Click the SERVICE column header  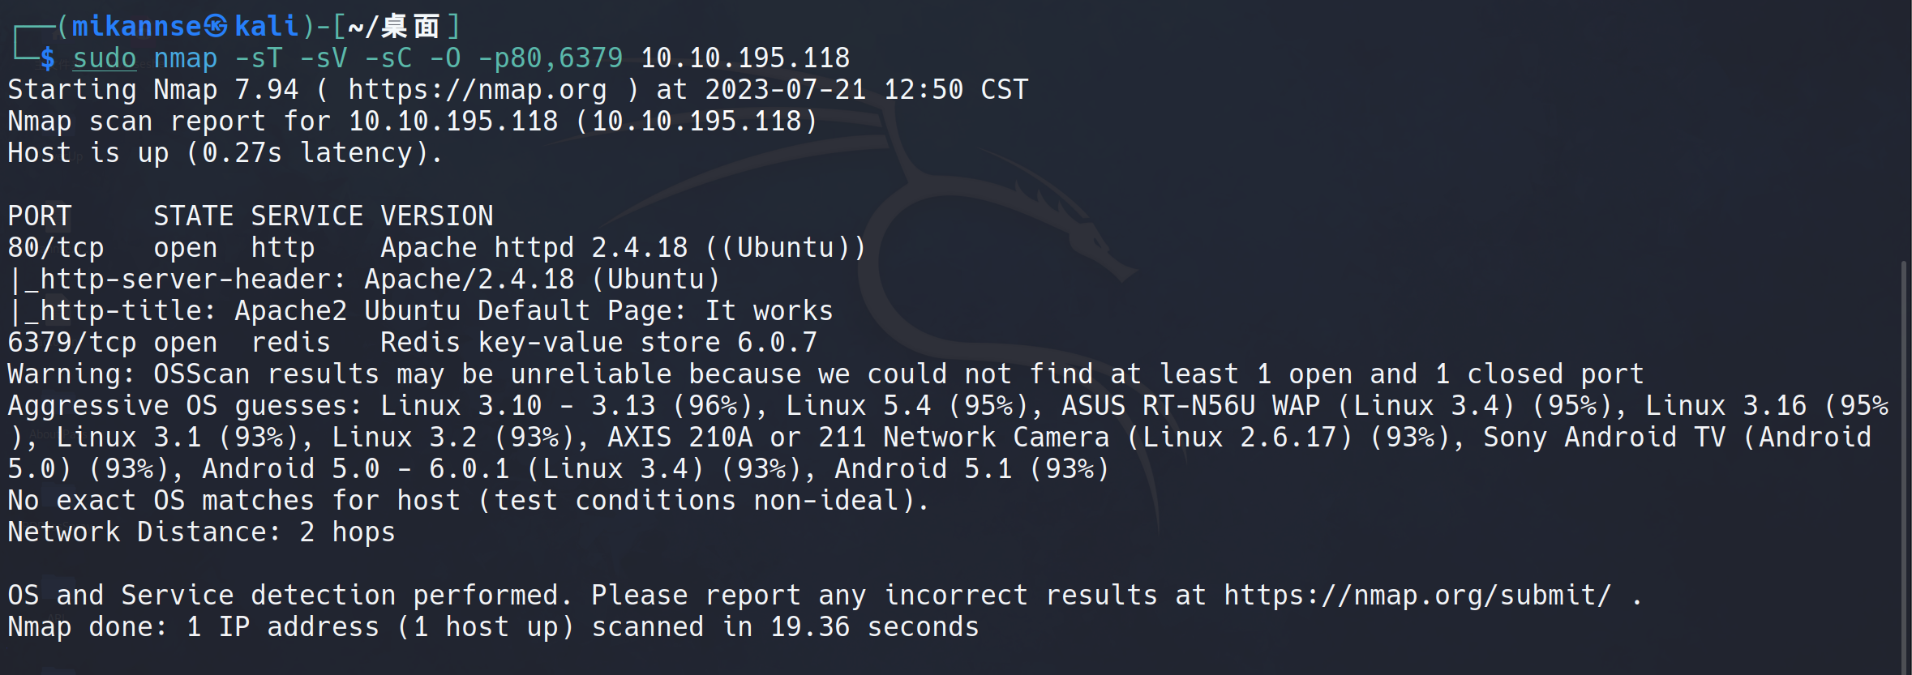click(307, 216)
